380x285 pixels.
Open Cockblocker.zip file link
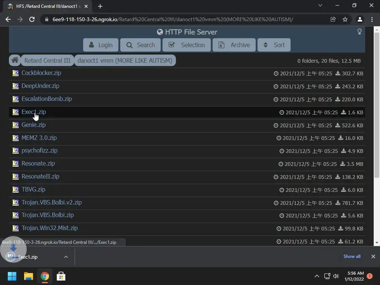click(41, 73)
